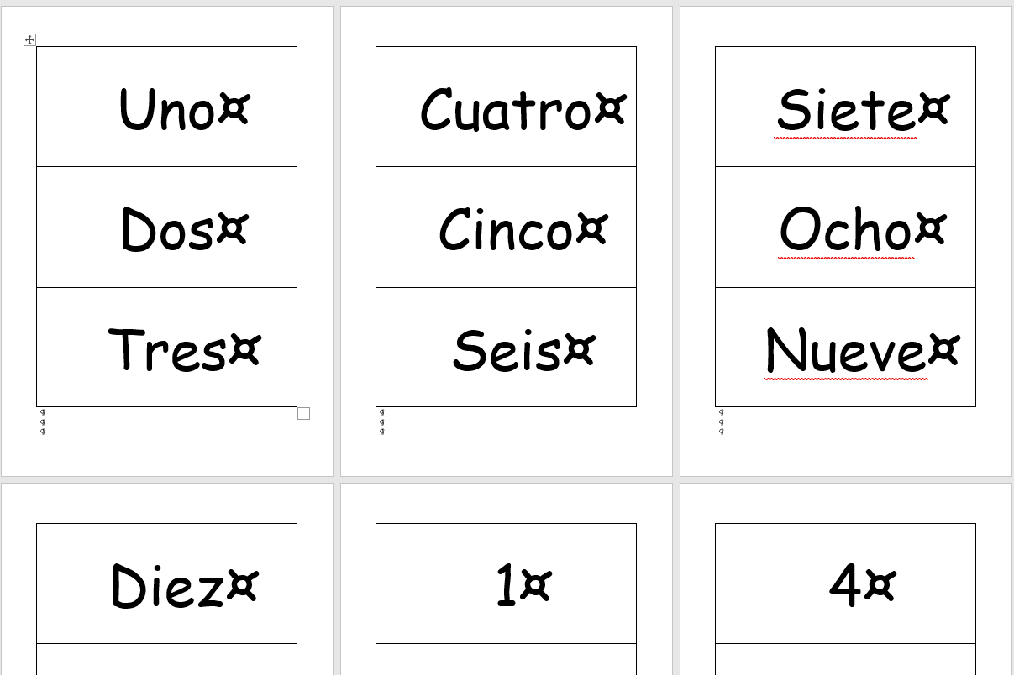
Task: Click the Siete table cell
Action: pos(845,107)
